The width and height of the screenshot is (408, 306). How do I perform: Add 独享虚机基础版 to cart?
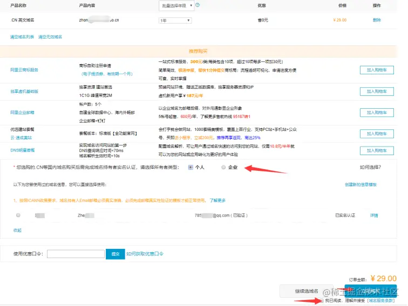(377, 92)
